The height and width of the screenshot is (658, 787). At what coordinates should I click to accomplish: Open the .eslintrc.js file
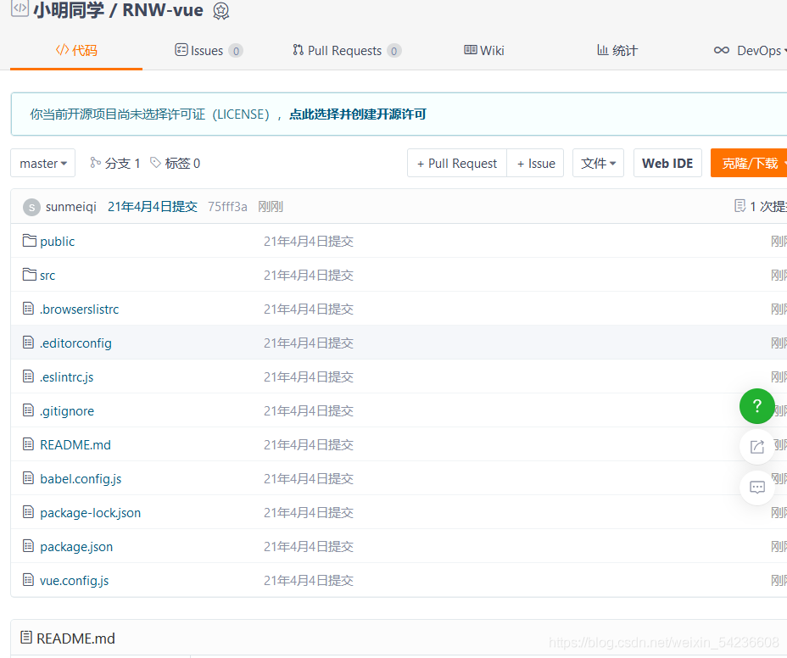coord(67,377)
